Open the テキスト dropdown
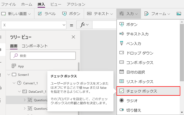Viewport: 184px width, 115px height. pos(100,14)
